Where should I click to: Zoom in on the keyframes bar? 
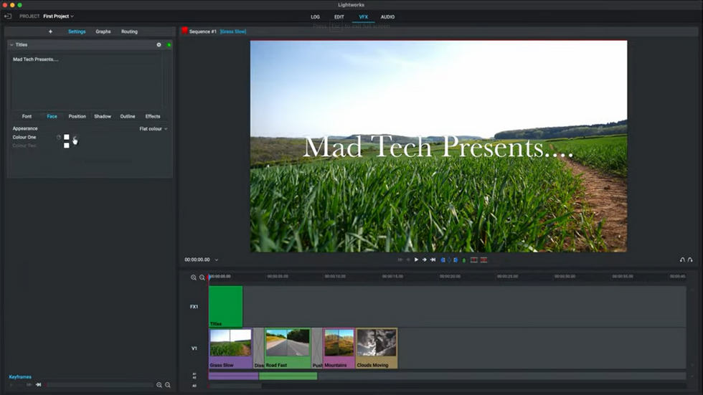coord(159,385)
